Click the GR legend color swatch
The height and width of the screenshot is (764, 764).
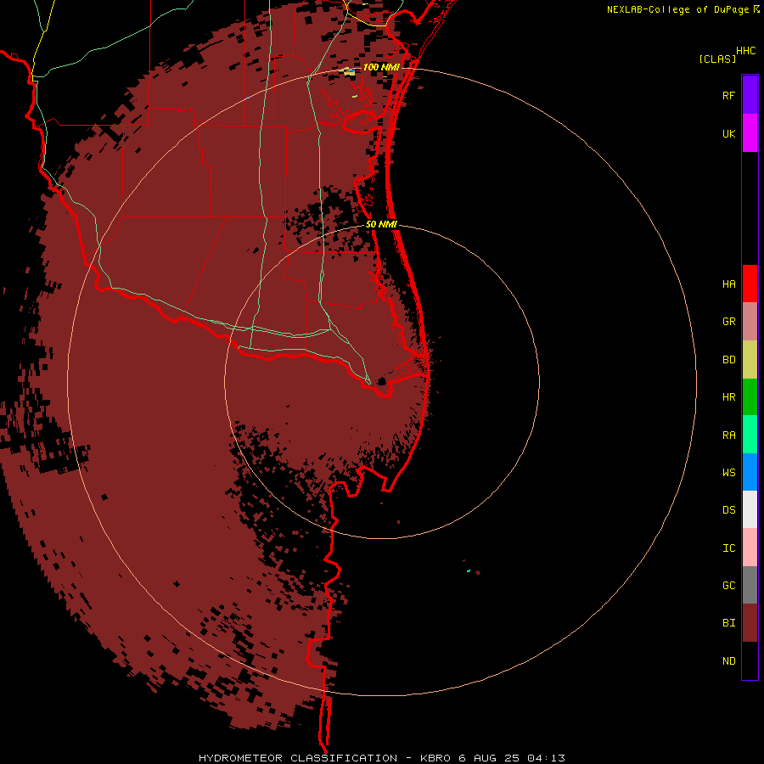[750, 321]
